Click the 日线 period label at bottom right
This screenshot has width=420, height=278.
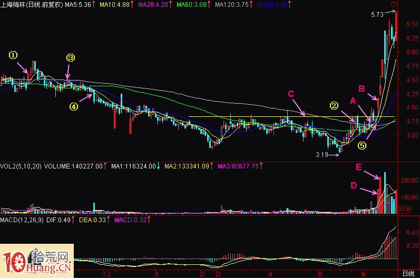[408, 274]
